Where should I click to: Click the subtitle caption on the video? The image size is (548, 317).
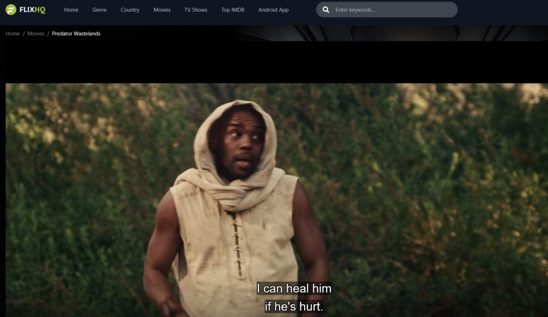(294, 297)
